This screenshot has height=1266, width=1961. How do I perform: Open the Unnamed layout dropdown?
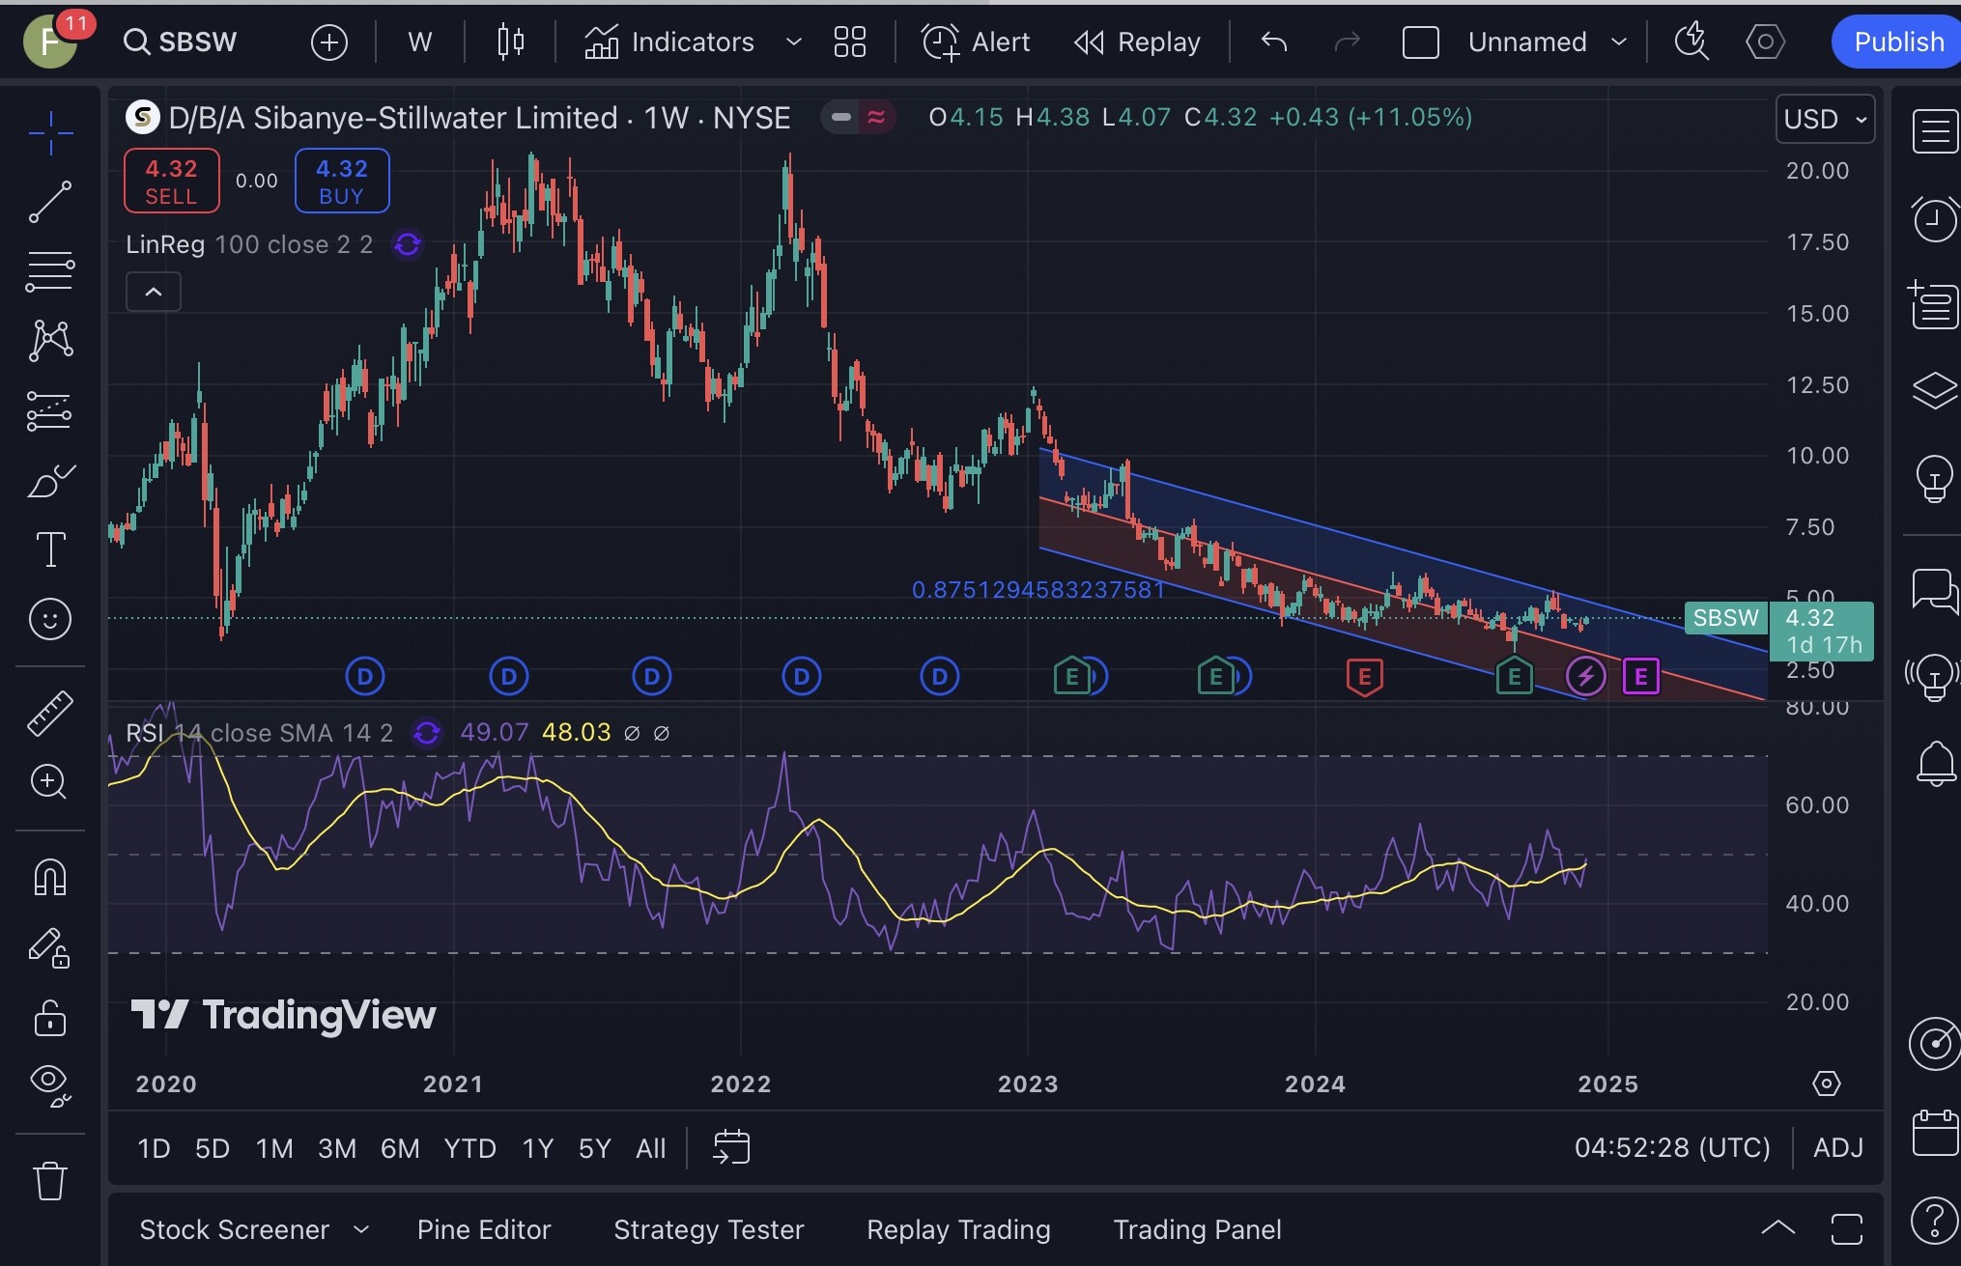tap(1548, 42)
